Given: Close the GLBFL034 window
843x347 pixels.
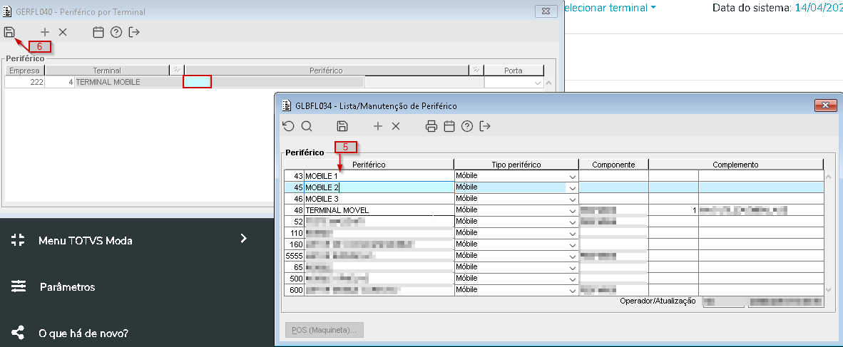Looking at the screenshot, I should click(x=825, y=105).
